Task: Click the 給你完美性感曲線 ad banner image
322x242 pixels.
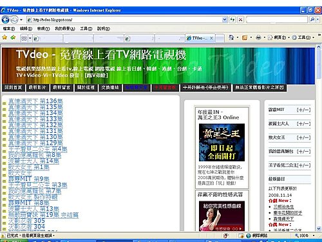Action: click(222, 216)
